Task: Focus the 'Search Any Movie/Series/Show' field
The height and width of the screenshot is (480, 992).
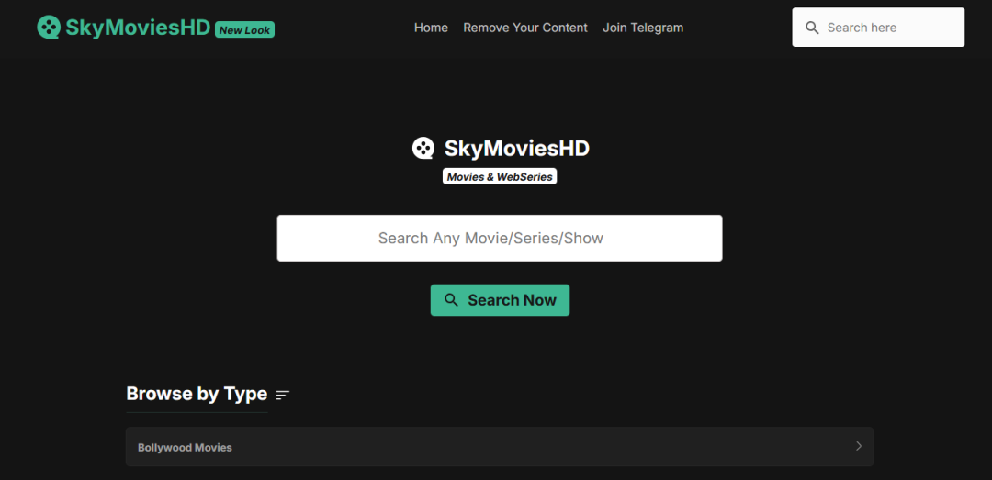Action: 499,238
